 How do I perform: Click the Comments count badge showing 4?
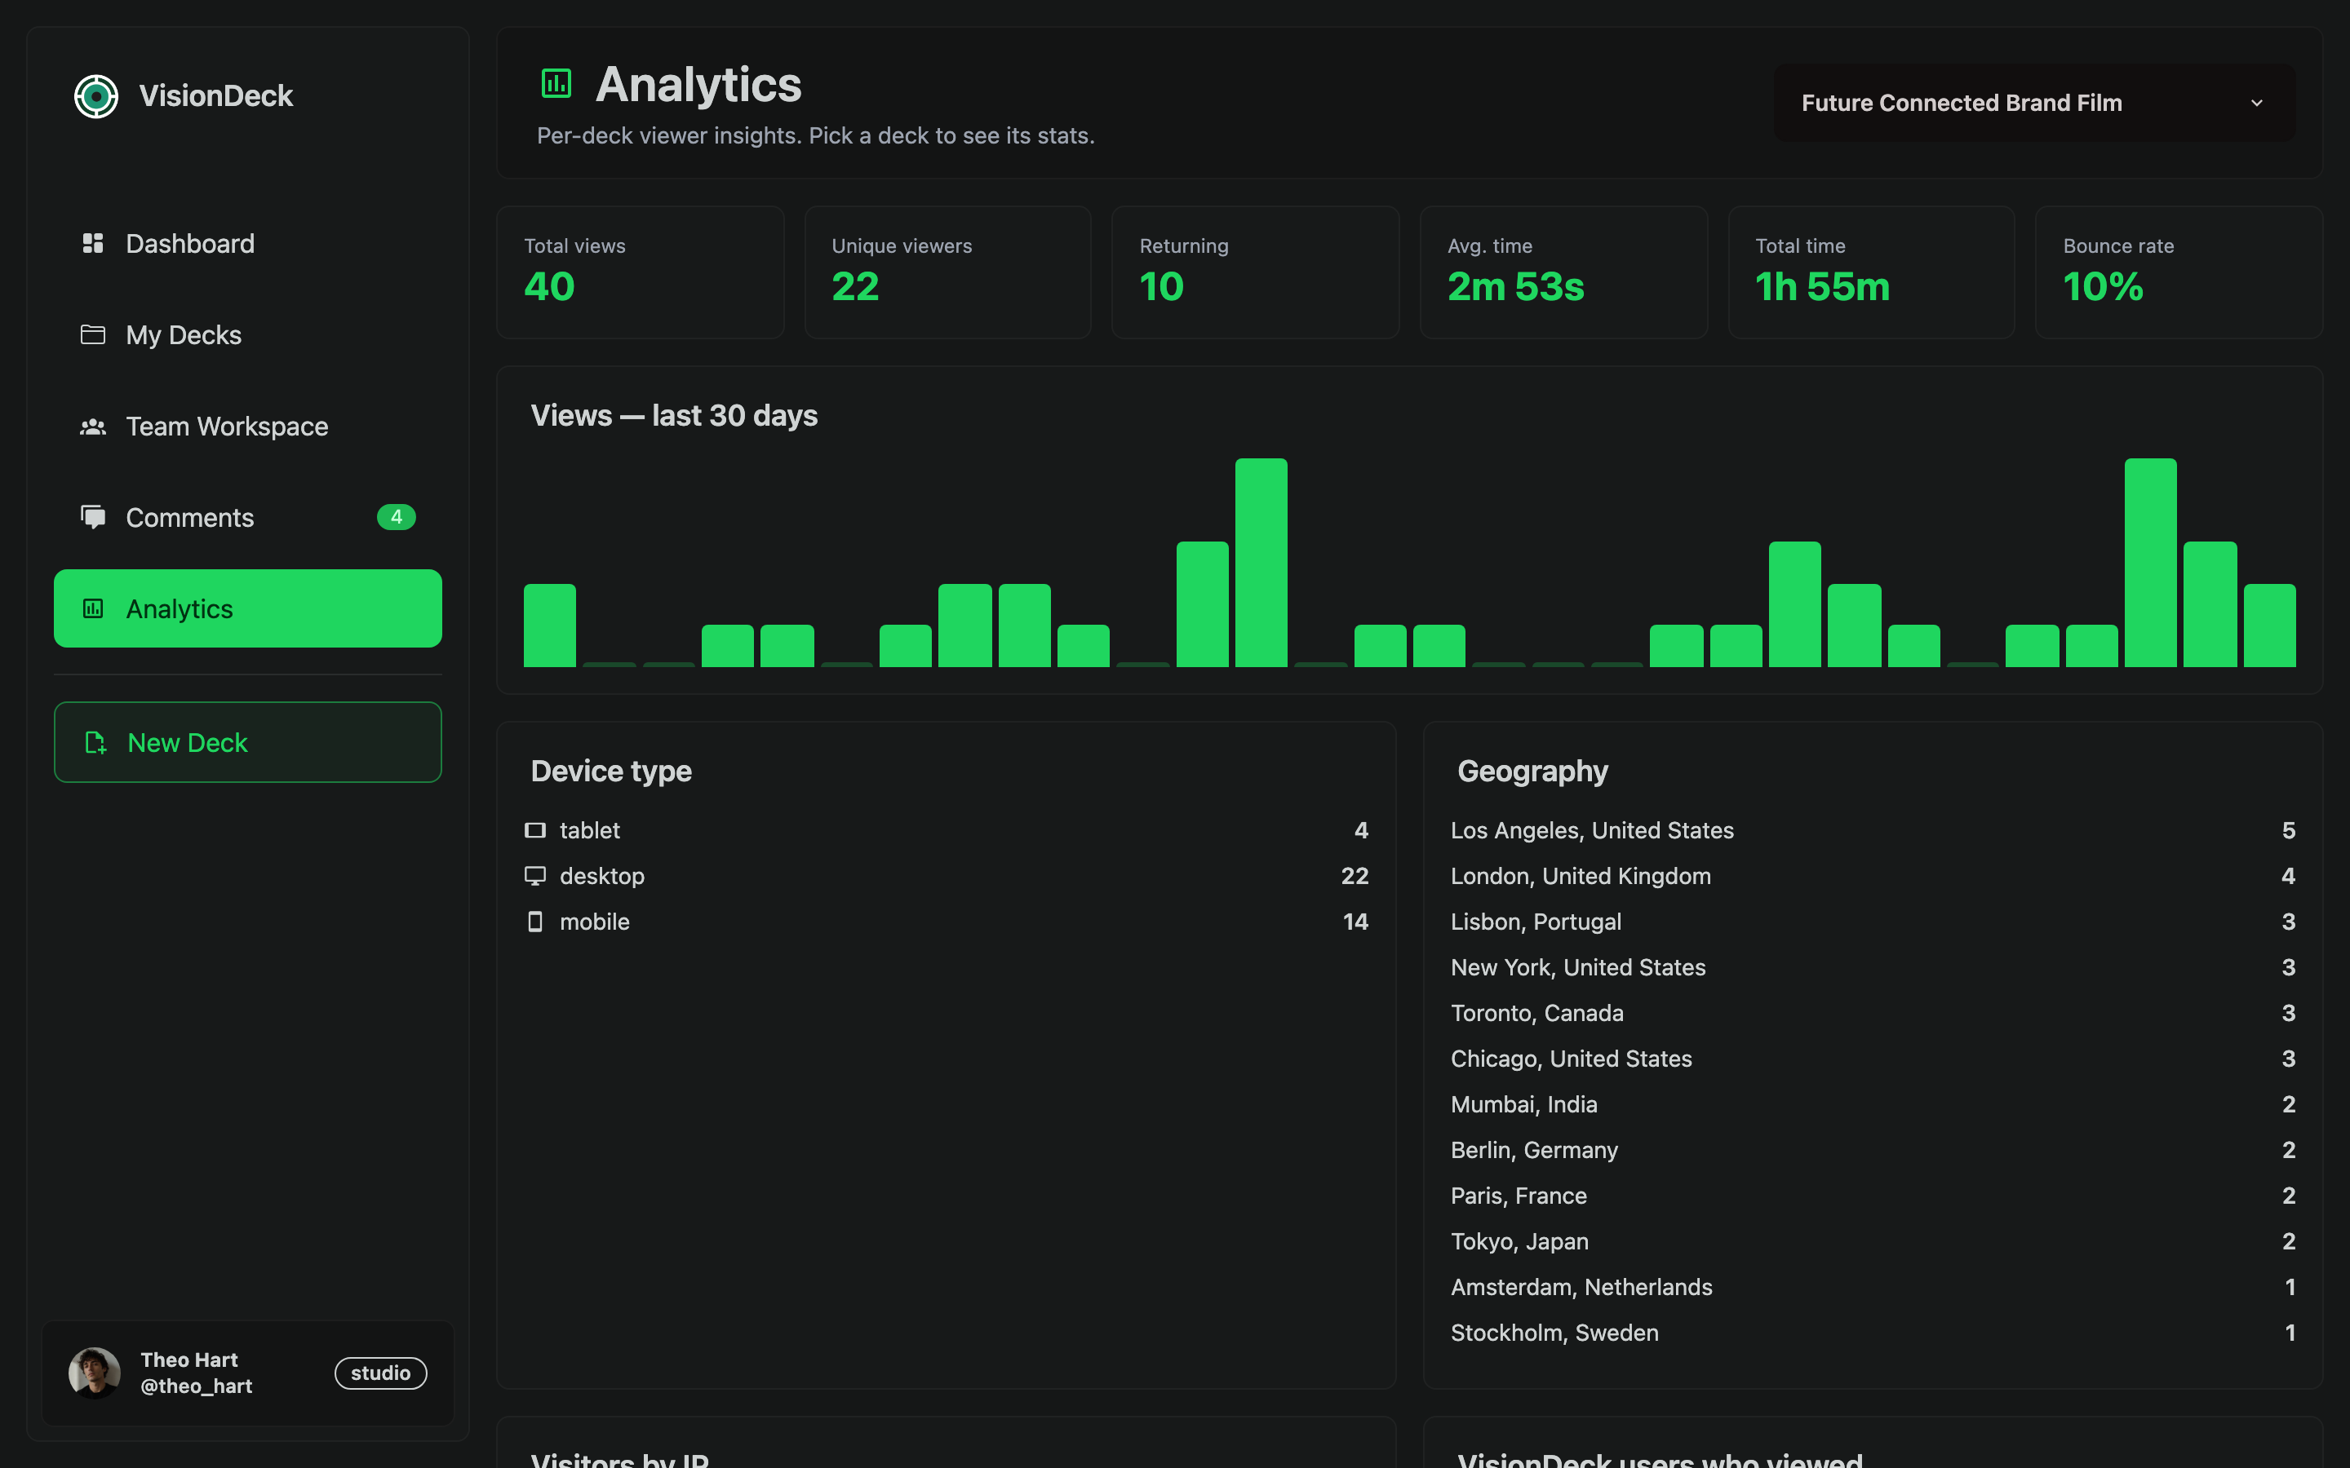[x=397, y=516]
